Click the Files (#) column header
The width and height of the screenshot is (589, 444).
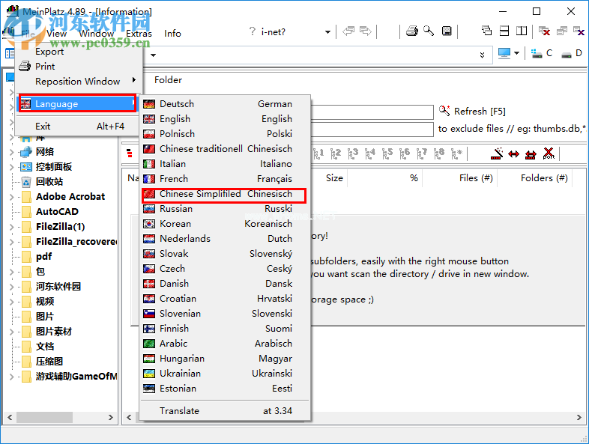(475, 178)
